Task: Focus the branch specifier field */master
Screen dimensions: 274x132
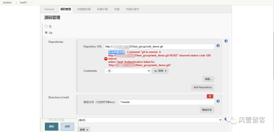Action: 166,102
